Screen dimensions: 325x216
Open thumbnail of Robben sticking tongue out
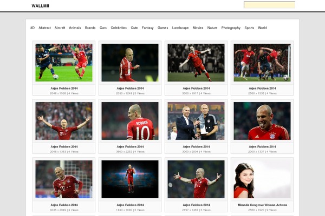[x=262, y=121]
